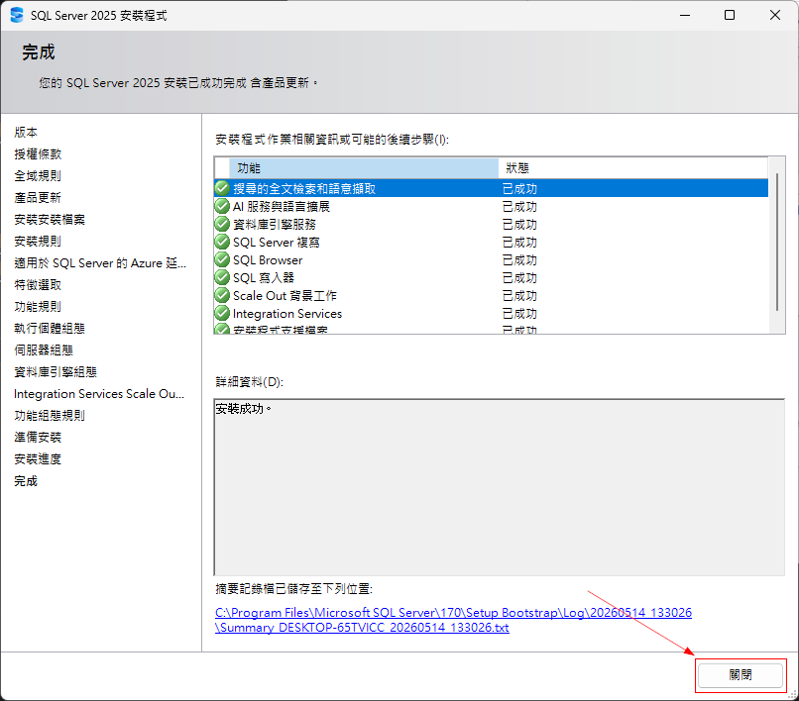Click the 準備安裝 step in sidebar
The width and height of the screenshot is (799, 701).
coord(38,438)
